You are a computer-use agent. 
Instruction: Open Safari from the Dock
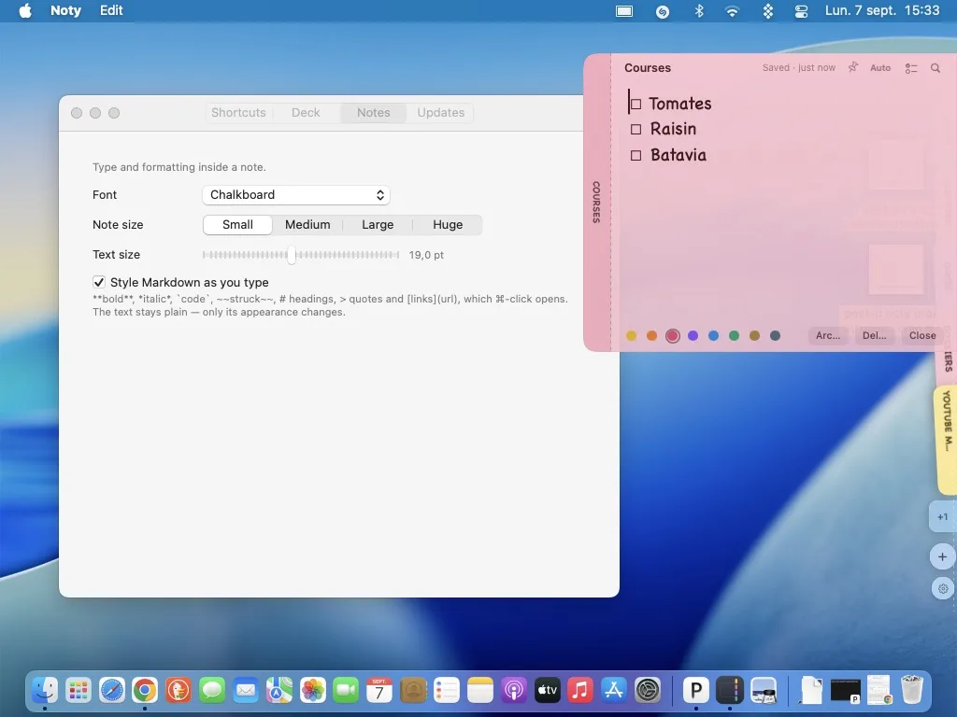(112, 690)
